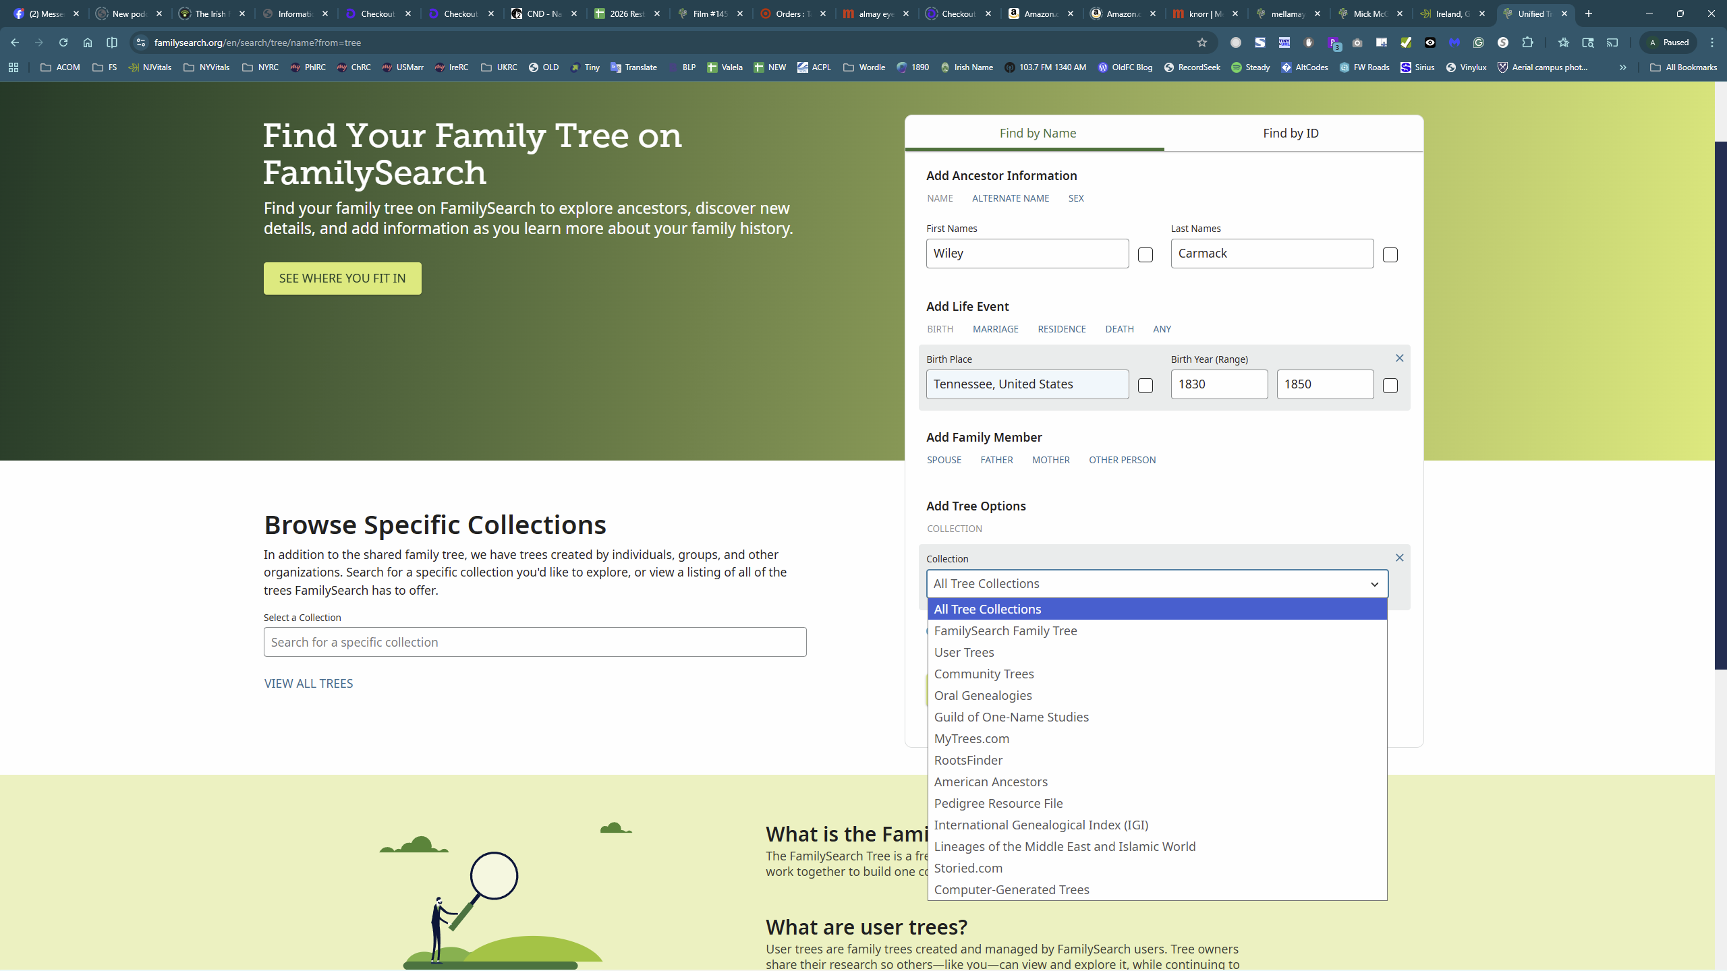Screen dimensions: 1727x971
Task: Reload the FamilySearch page
Action: click(63, 42)
